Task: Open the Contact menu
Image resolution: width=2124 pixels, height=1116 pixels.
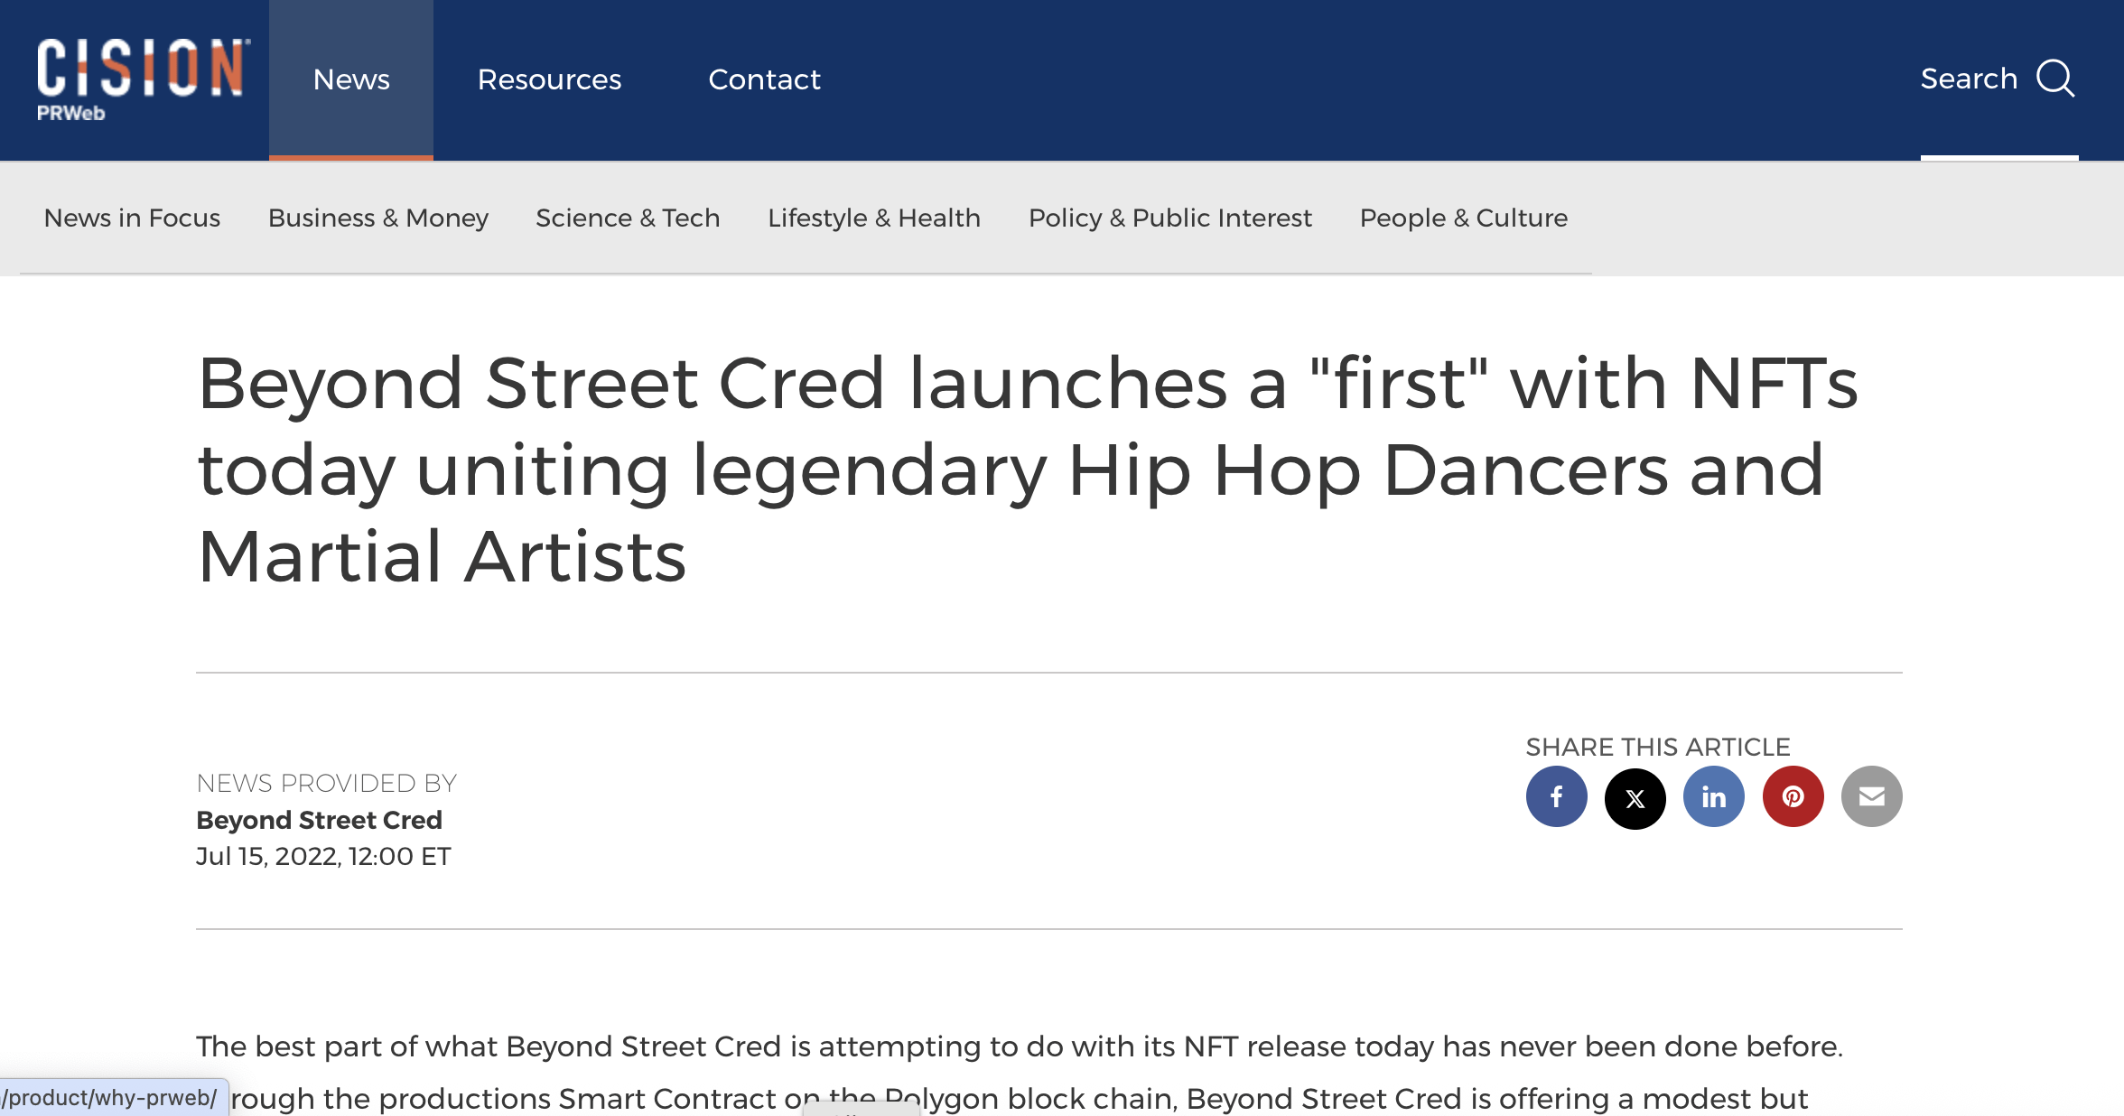Action: [764, 79]
